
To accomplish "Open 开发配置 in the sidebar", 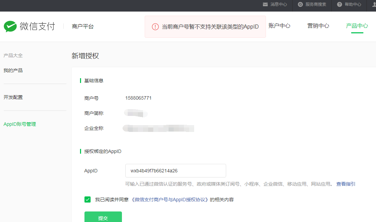I will point(13,97).
